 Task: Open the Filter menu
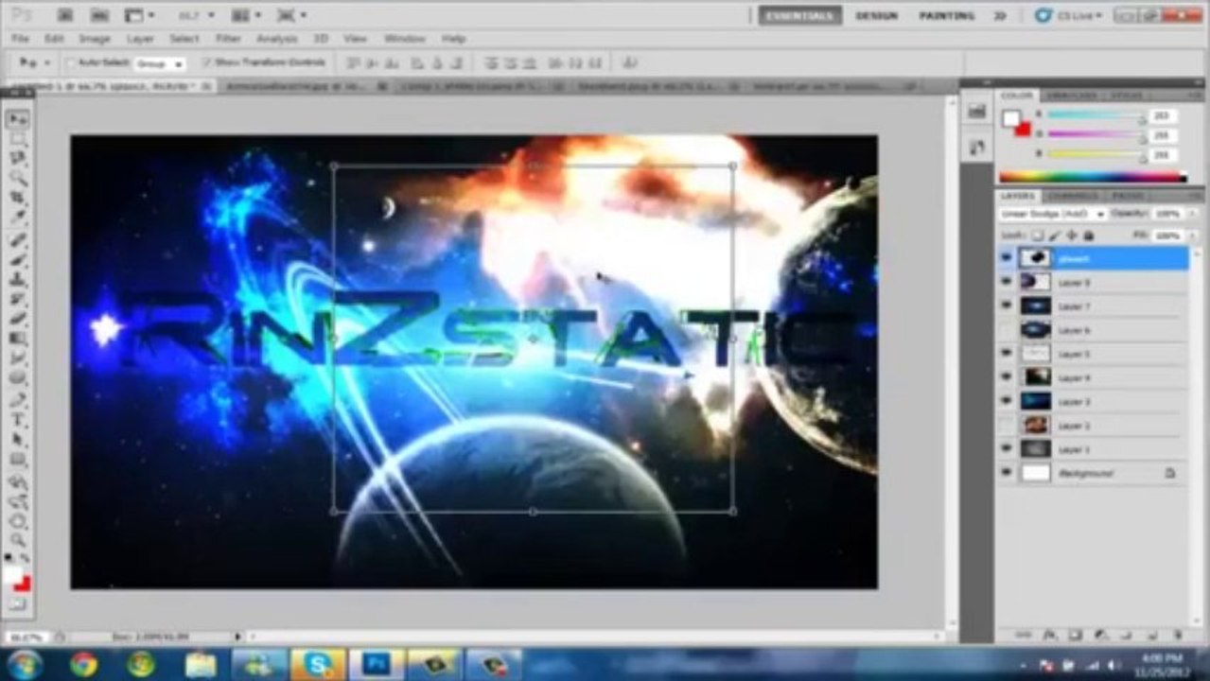coord(228,39)
